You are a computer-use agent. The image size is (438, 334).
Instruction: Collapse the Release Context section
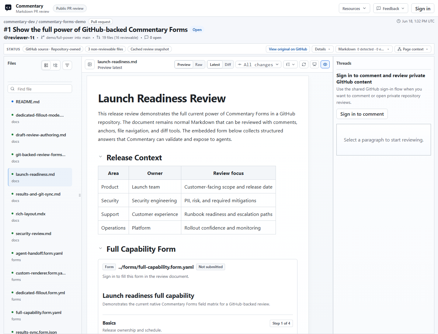[100, 157]
